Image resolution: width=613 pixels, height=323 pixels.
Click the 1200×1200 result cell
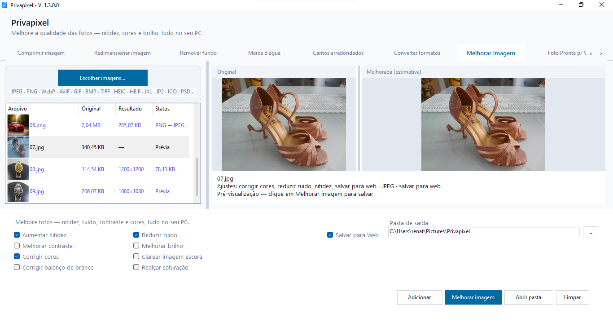[x=131, y=169]
